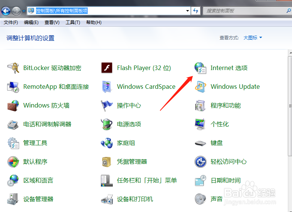Open the 编辑(E) menu
The height and width of the screenshot is (212, 292).
pyautogui.click(x=31, y=22)
